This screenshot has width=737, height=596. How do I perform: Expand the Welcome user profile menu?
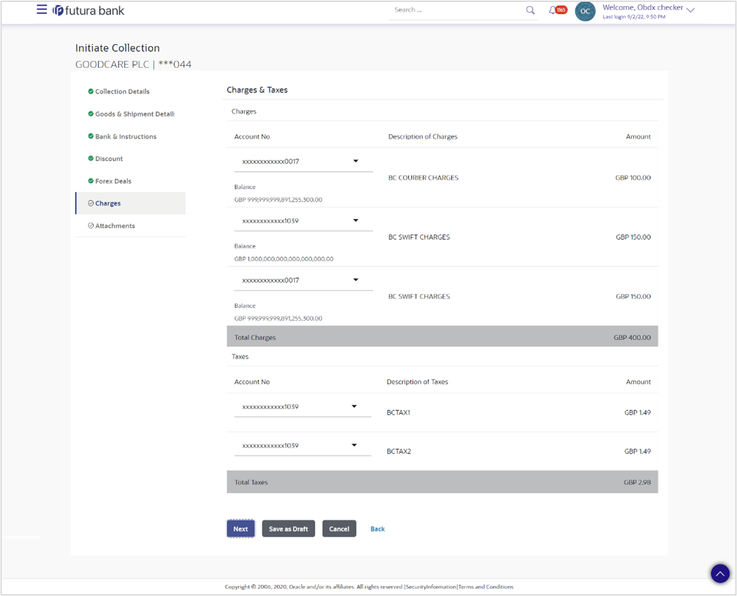[x=691, y=10]
